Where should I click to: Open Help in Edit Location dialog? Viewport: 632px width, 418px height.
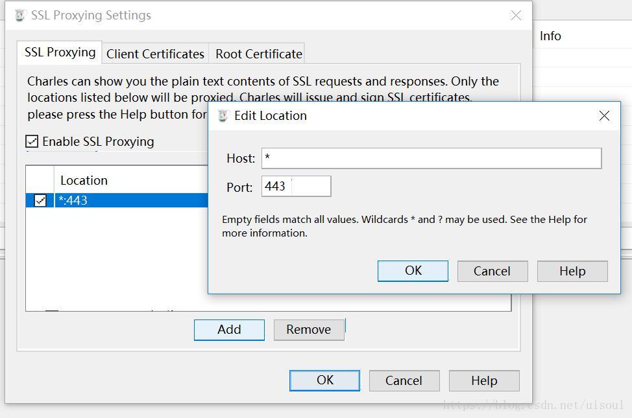pos(572,271)
